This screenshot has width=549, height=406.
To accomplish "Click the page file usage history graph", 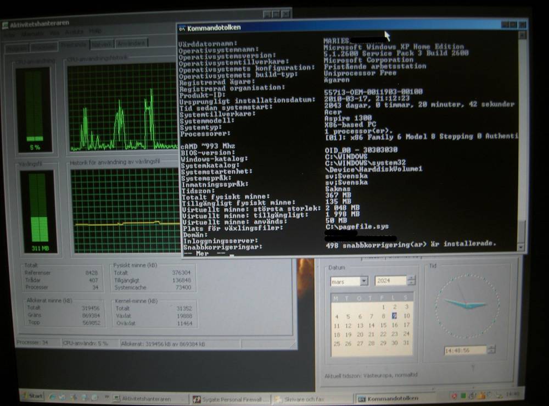I will [125, 211].
